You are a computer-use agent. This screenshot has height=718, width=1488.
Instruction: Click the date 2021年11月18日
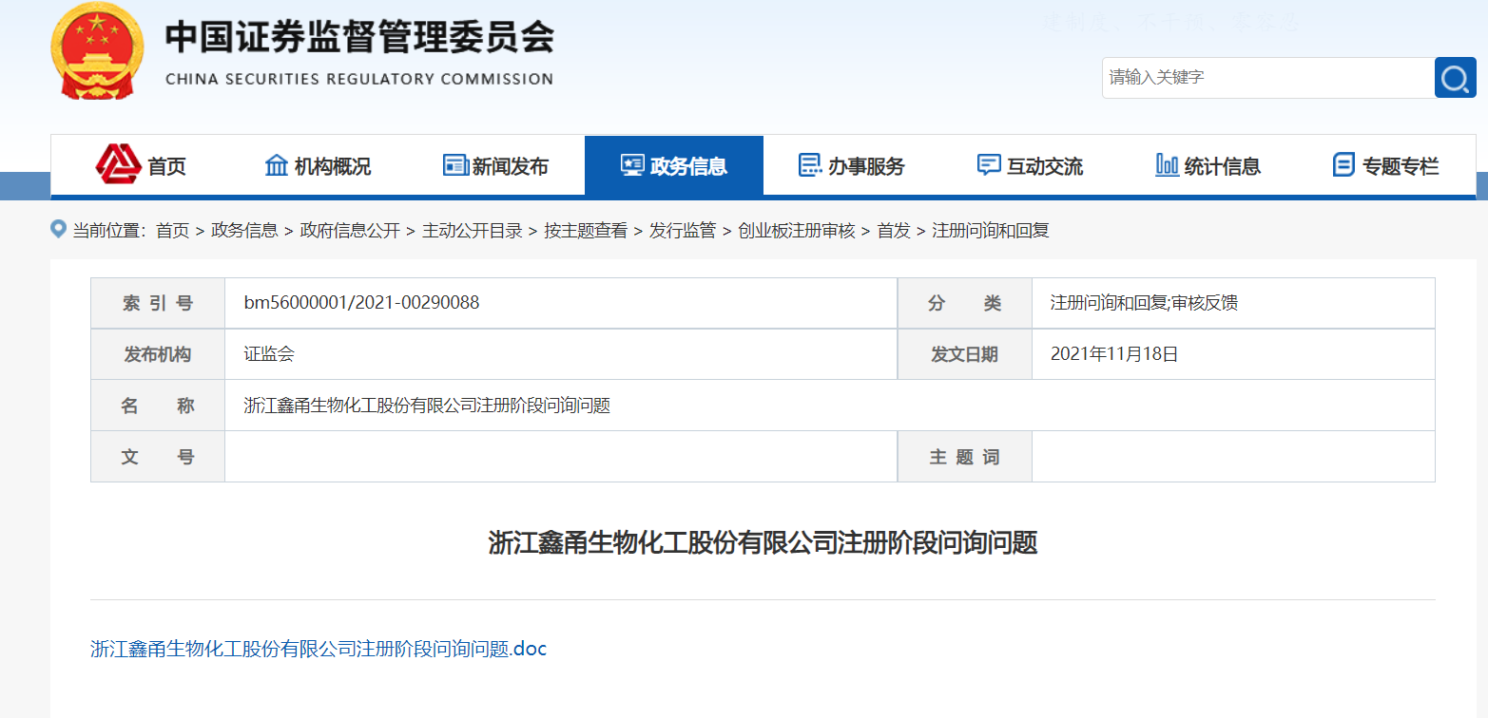[x=1114, y=354]
